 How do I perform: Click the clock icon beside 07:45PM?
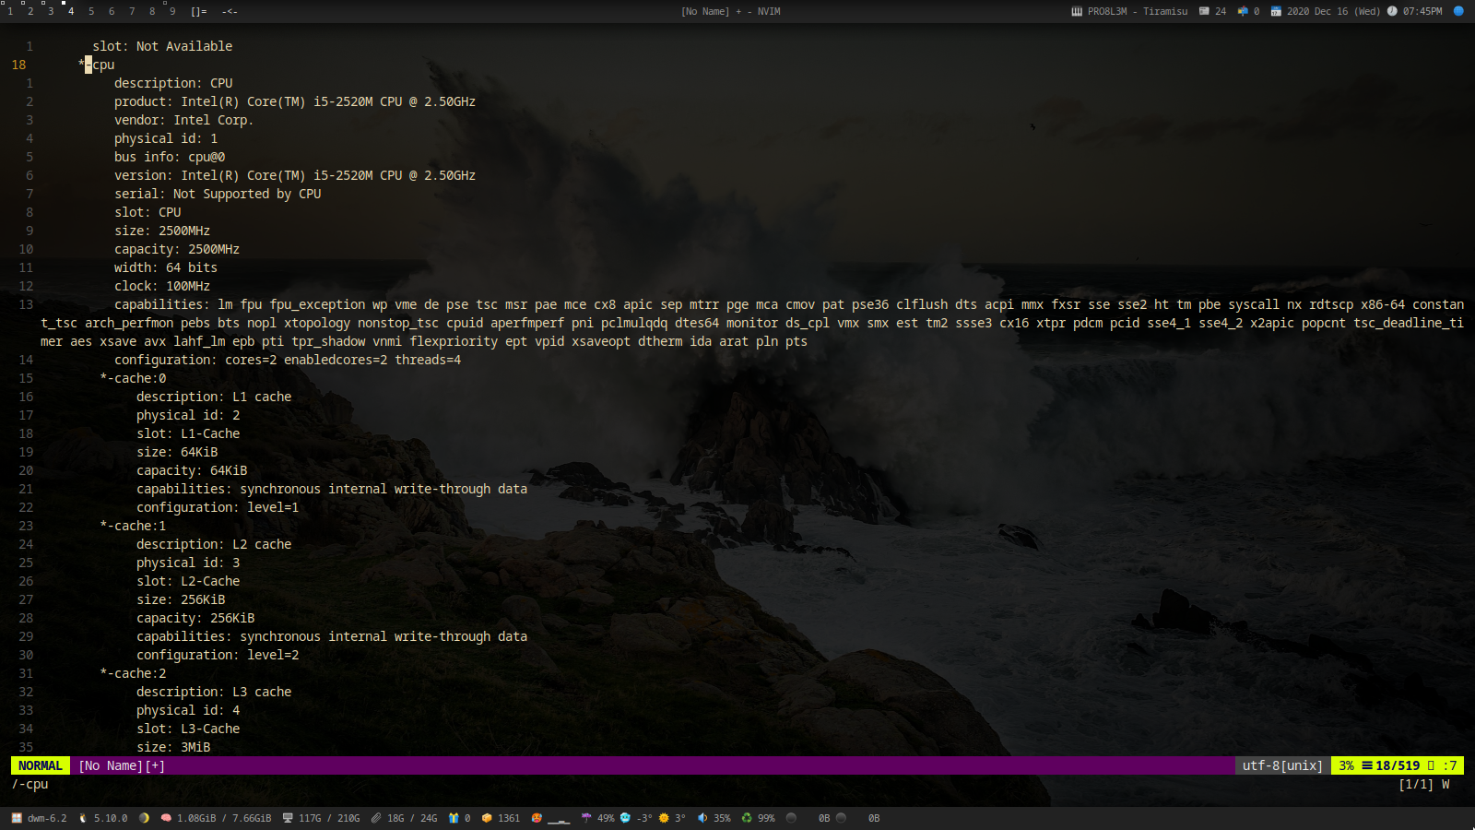1392,12
